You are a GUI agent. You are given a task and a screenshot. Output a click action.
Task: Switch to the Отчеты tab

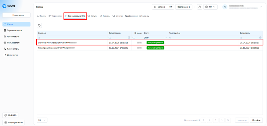[x=118, y=16]
